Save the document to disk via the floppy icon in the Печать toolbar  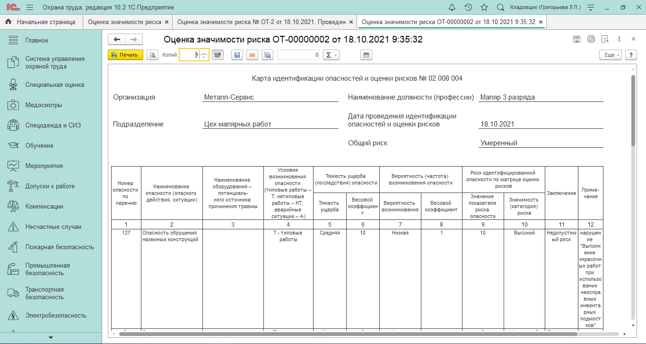tap(237, 55)
